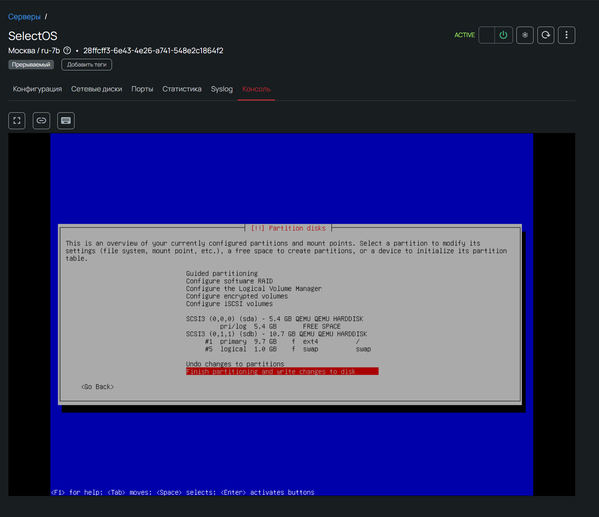Click the help icon next to ru-7b
The height and width of the screenshot is (517, 599).
pos(67,51)
